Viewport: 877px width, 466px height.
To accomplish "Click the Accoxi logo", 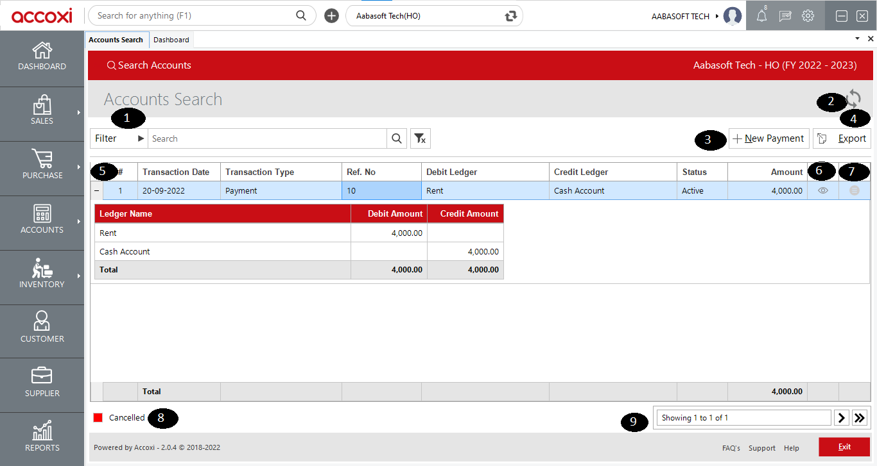I will tap(42, 16).
